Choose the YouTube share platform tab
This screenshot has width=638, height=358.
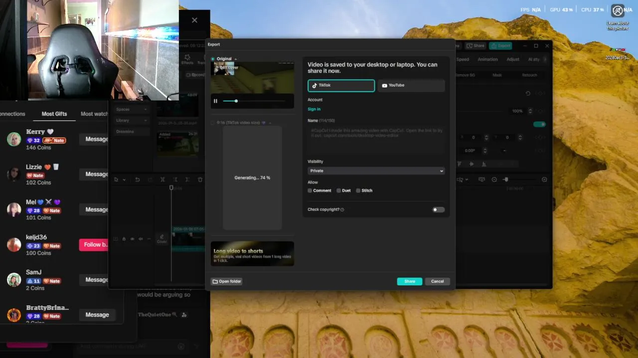click(411, 86)
